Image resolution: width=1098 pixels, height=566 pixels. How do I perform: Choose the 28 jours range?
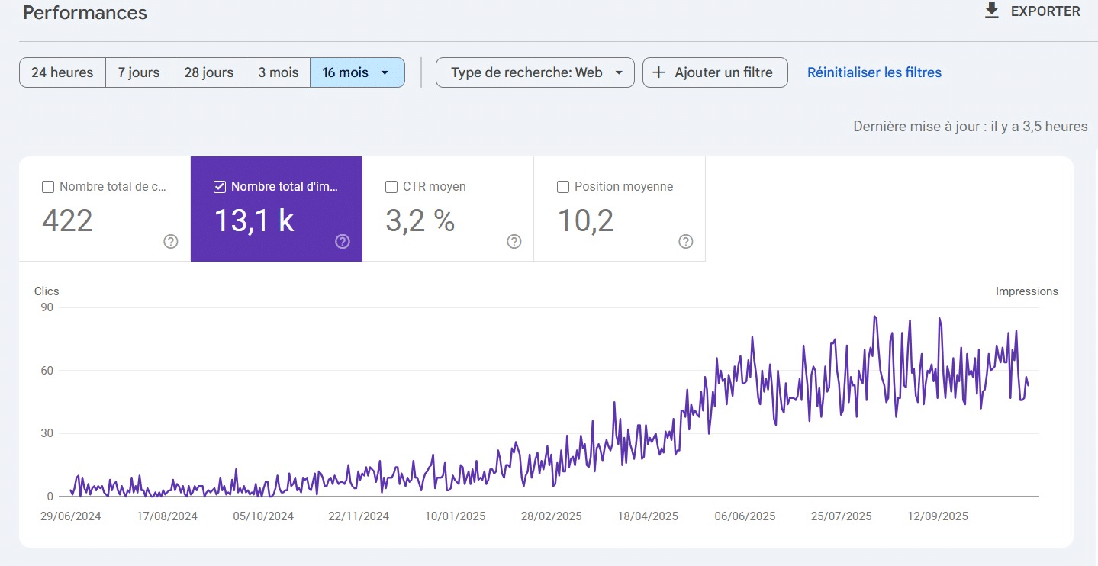[x=209, y=72]
